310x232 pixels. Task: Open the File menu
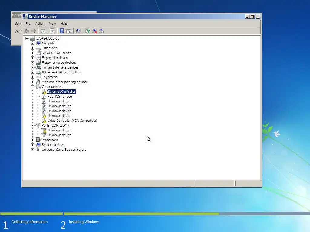click(28, 24)
